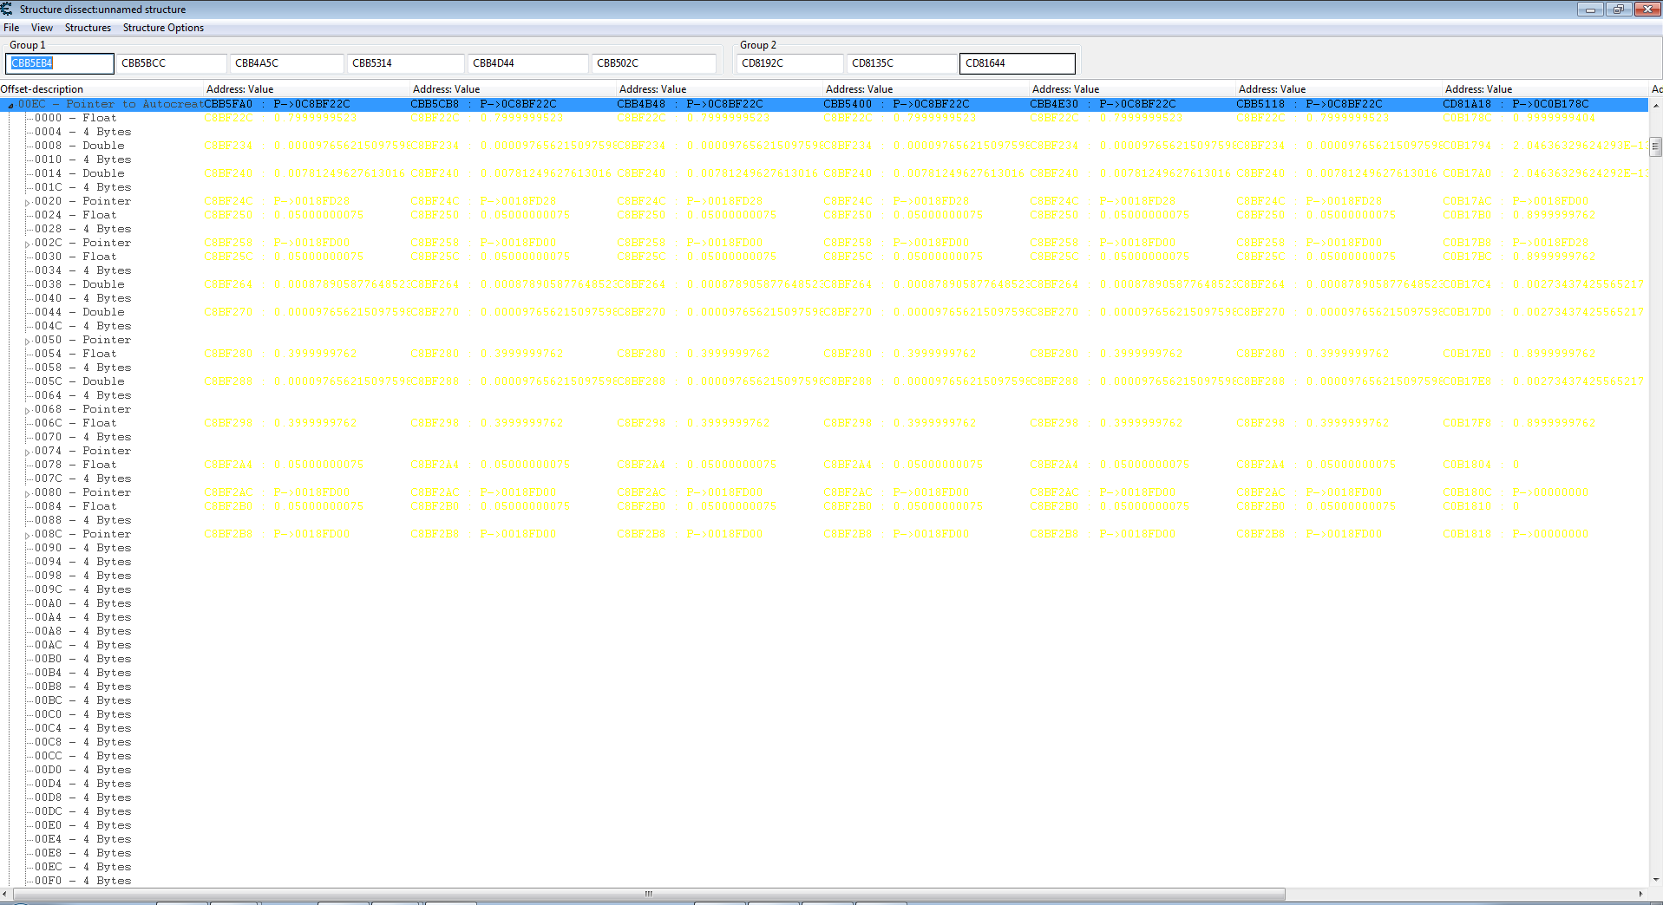Open the View menu
The height and width of the screenshot is (905, 1663).
[x=42, y=28]
